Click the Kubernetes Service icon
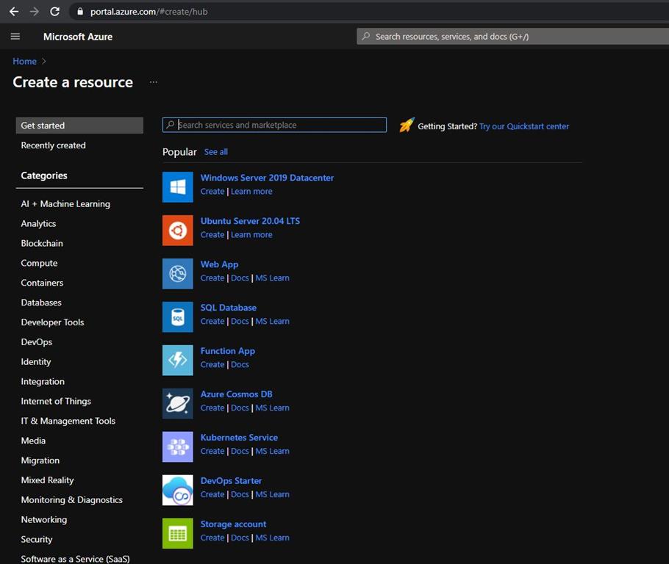Screen dimensions: 669x564 click(177, 446)
